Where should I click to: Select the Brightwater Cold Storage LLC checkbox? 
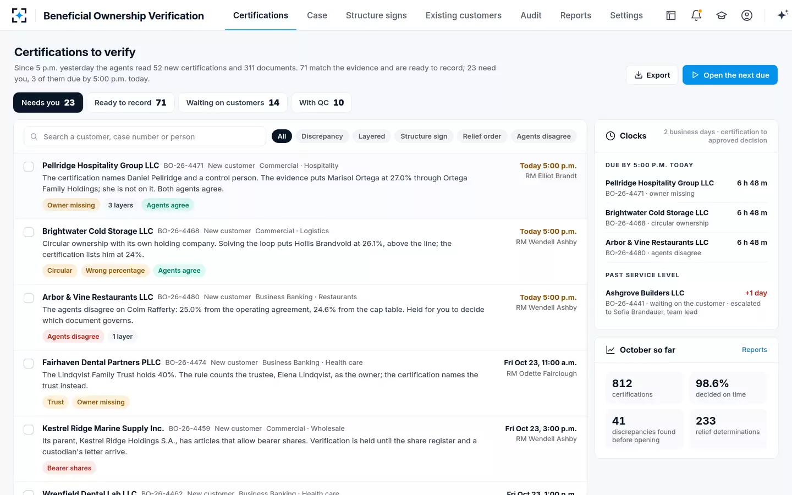click(29, 232)
